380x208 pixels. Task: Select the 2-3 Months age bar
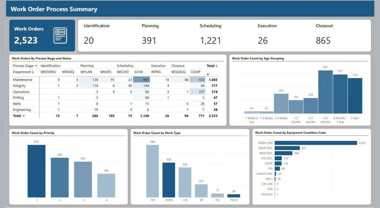click(311, 106)
